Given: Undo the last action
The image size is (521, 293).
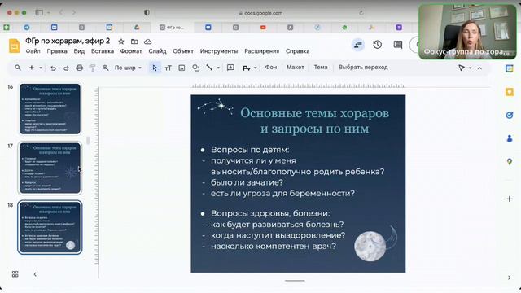Looking at the screenshot, I should 53,68.
